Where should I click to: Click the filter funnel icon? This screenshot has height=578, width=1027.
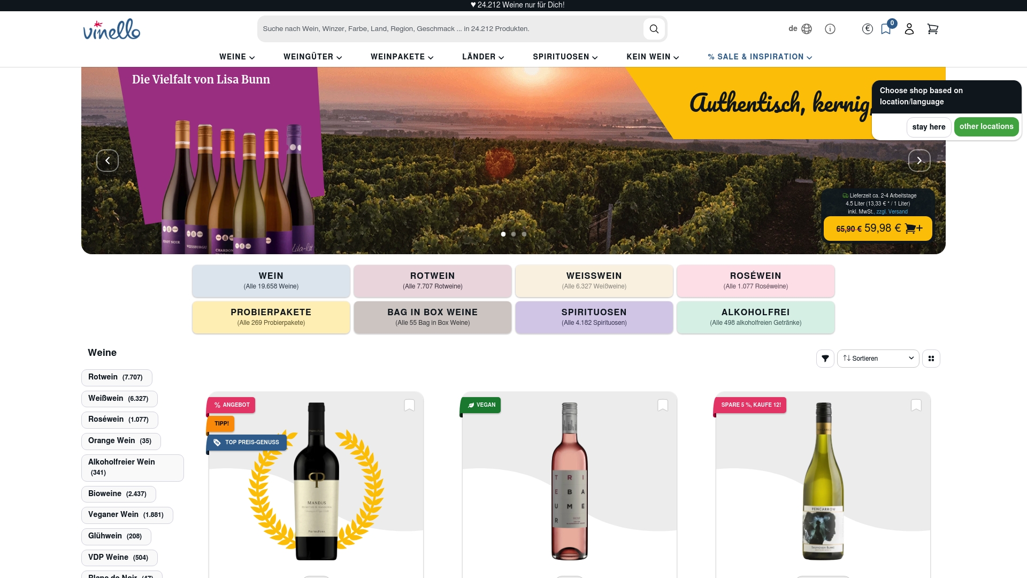point(825,359)
